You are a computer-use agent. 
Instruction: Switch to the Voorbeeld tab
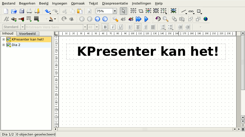(x=27, y=33)
